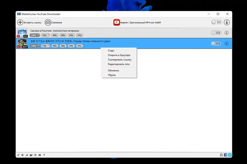Close the MediaHuman YouTube Downloader window
Image resolution: width=247 pixels, height=164 pixels.
pyautogui.click(x=227, y=14)
